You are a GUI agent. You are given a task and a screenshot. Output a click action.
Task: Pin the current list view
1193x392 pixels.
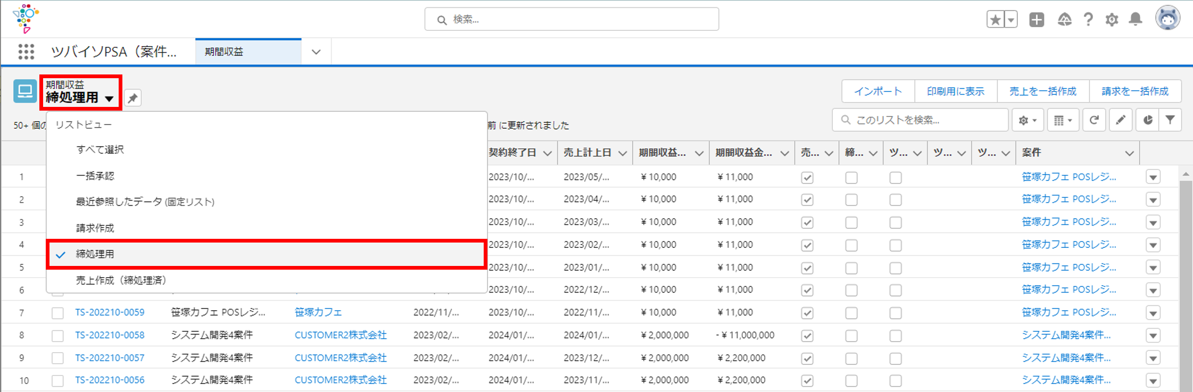(x=132, y=98)
